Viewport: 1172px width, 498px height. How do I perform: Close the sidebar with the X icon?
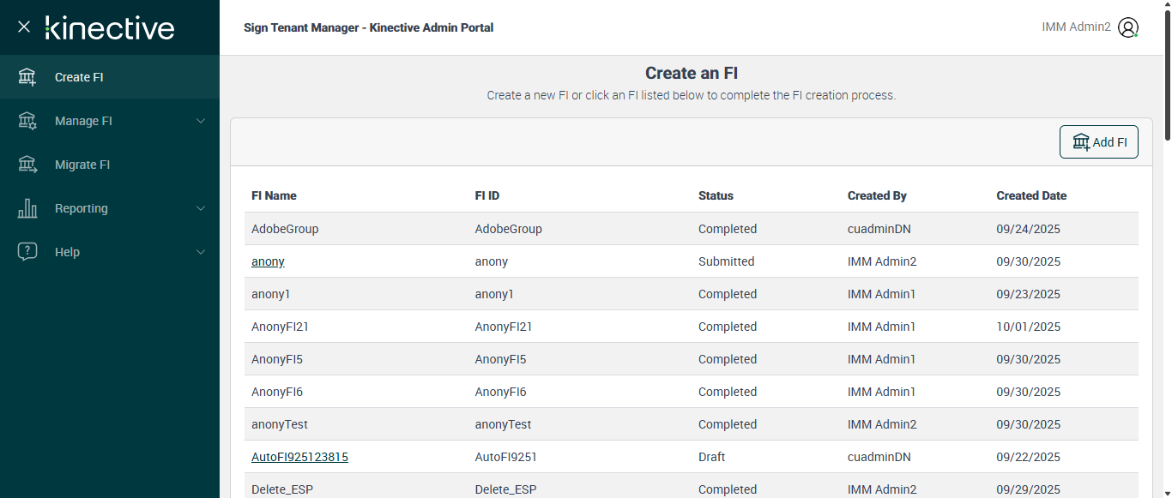pos(24,27)
